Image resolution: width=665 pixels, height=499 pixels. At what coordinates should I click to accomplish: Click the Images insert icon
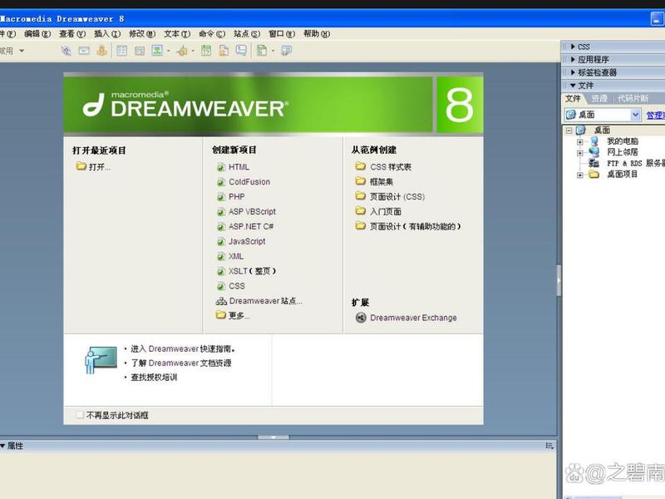click(x=157, y=51)
